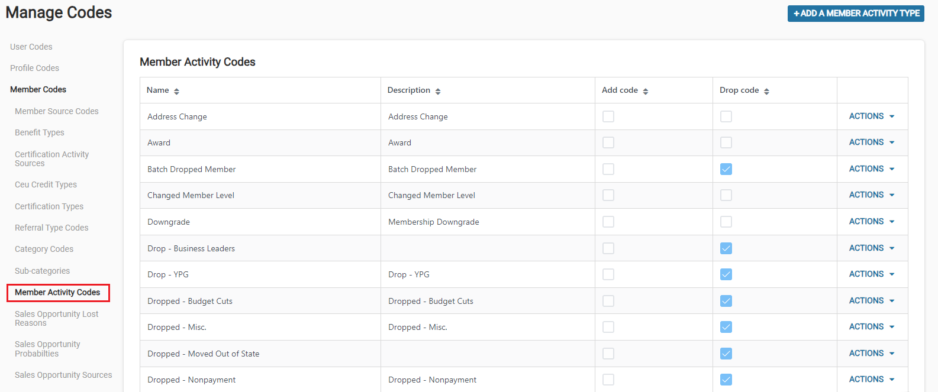Select Member Codes sidebar section
This screenshot has width=938, height=392.
pos(38,89)
